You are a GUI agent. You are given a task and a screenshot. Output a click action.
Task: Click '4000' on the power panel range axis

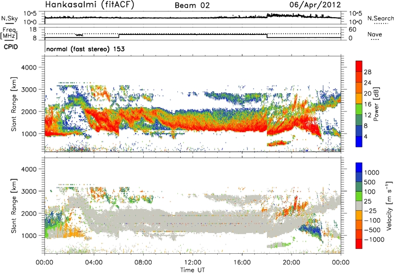[x=29, y=68]
